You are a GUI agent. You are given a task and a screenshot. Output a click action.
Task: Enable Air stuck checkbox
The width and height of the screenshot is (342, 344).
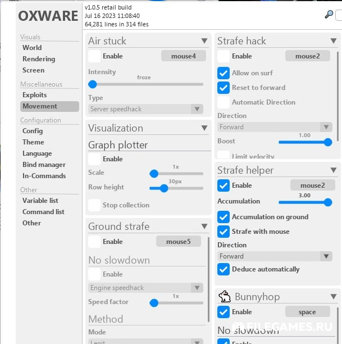pos(94,56)
